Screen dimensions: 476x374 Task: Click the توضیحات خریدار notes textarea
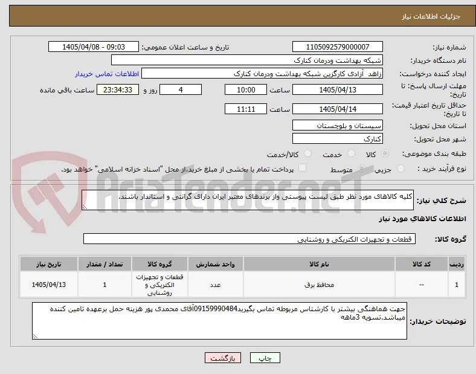click(219, 321)
